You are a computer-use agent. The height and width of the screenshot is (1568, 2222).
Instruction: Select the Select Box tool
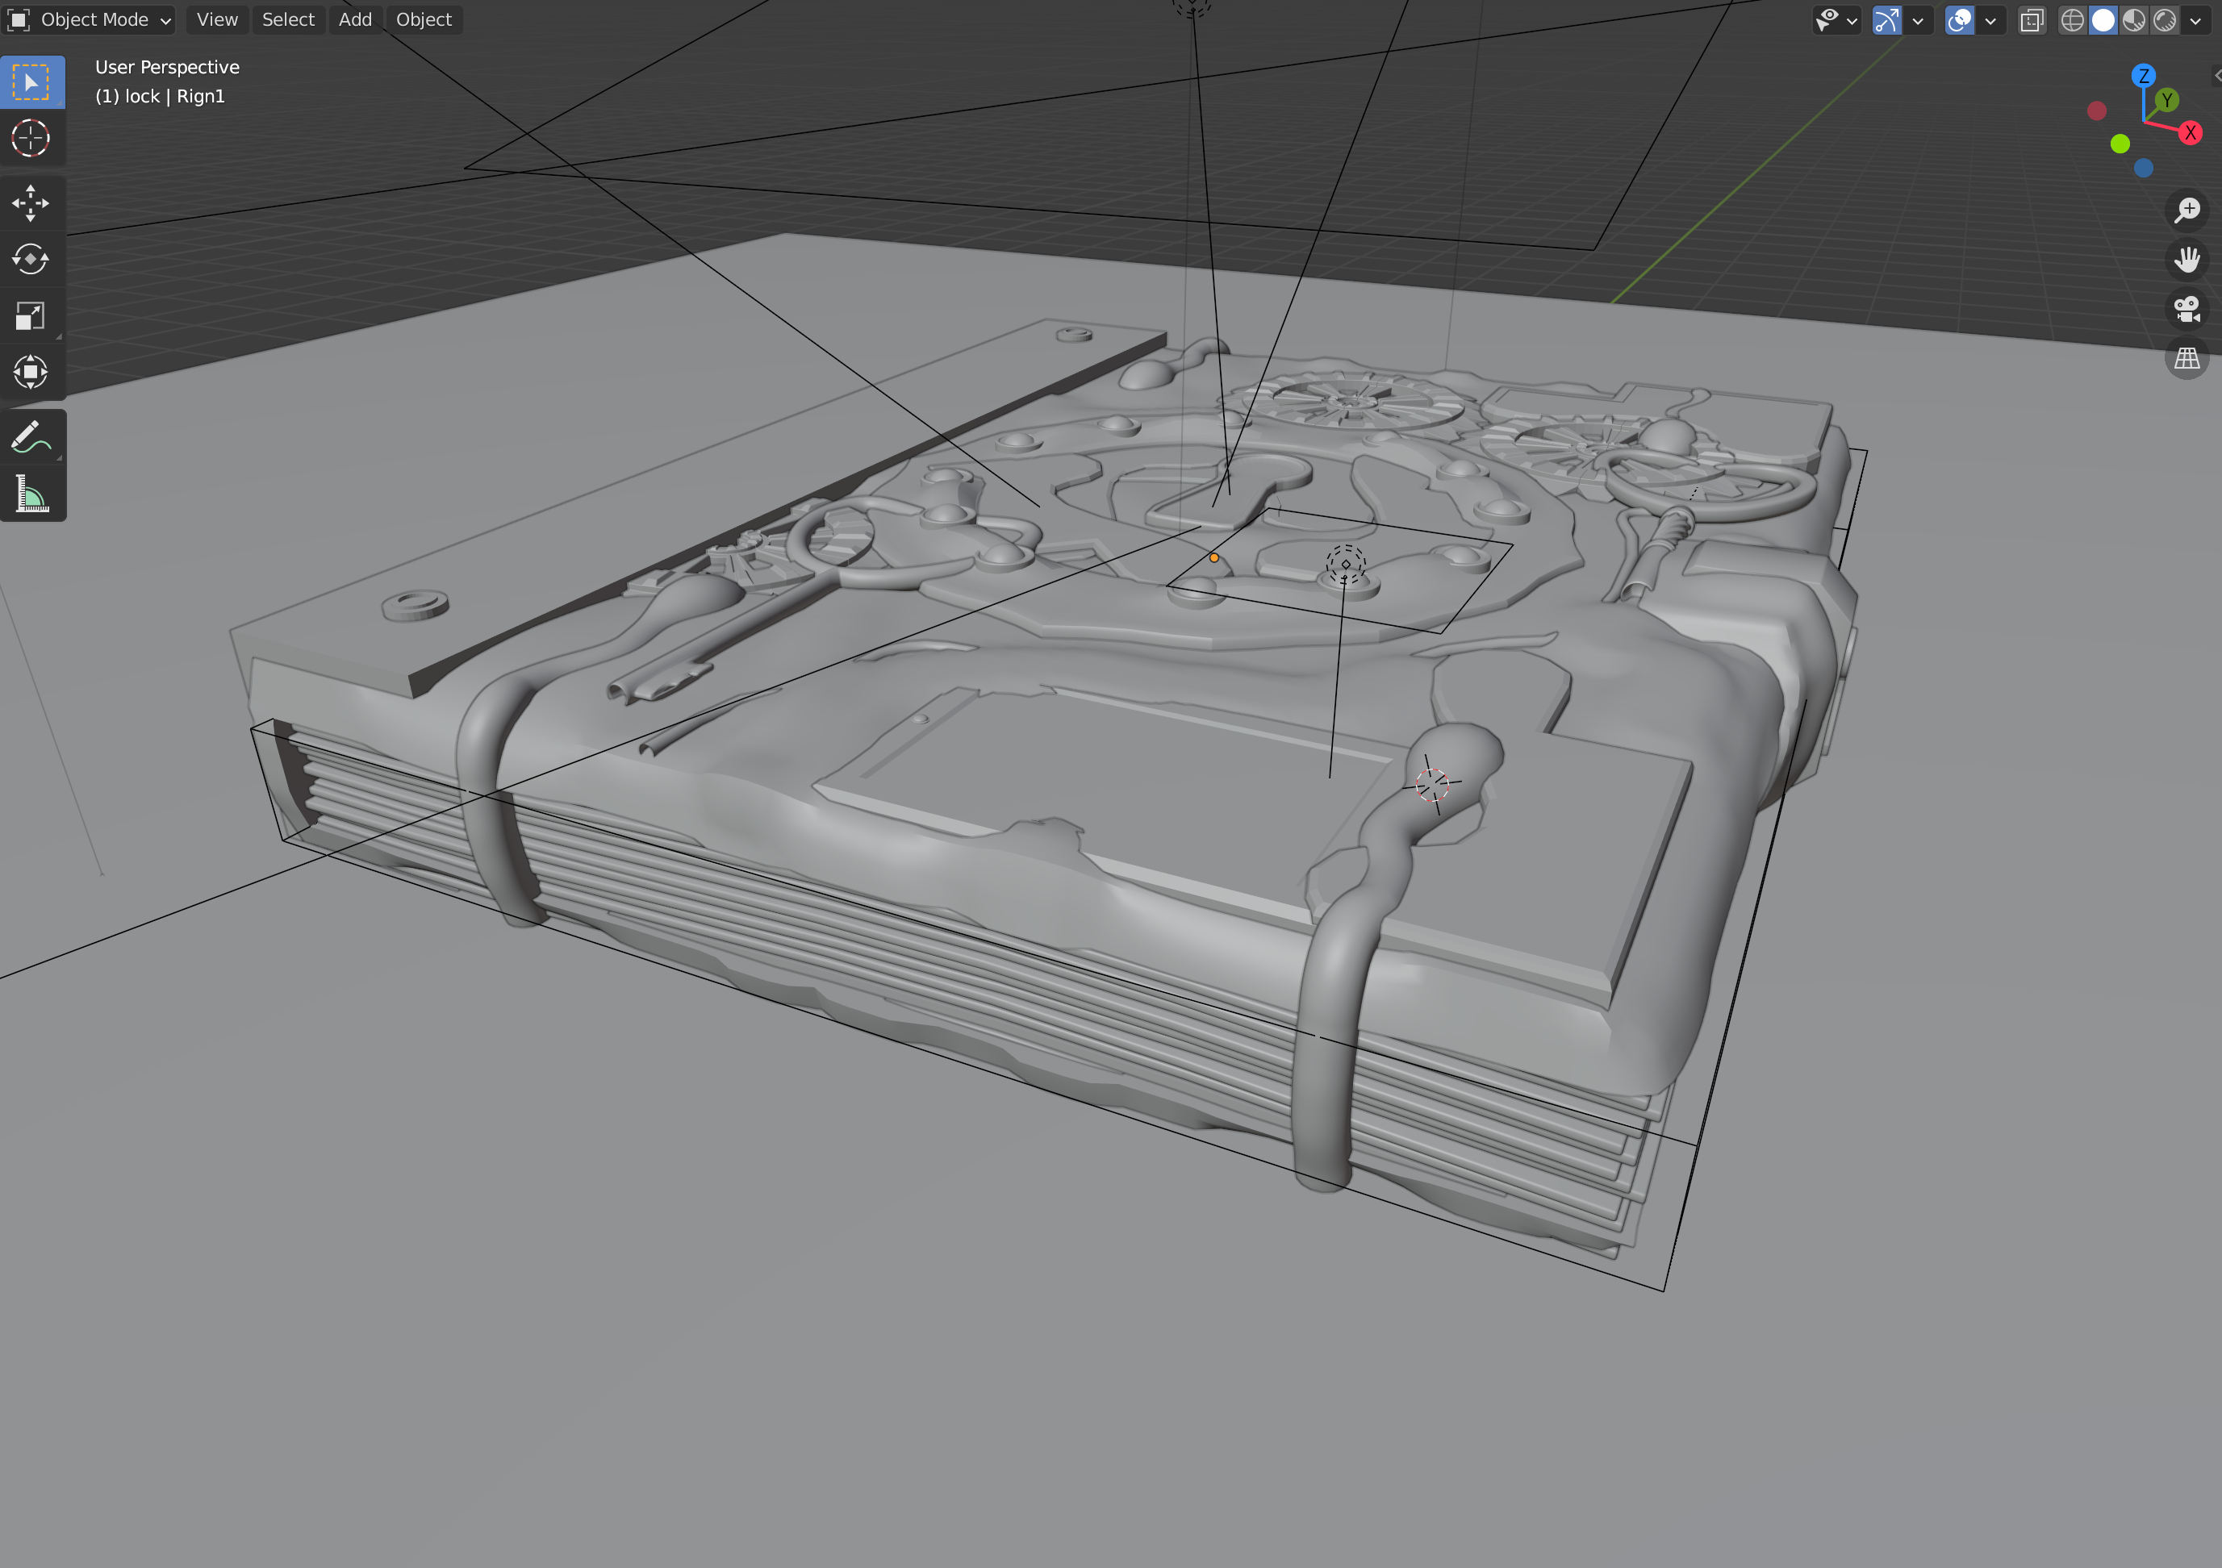pyautogui.click(x=31, y=82)
